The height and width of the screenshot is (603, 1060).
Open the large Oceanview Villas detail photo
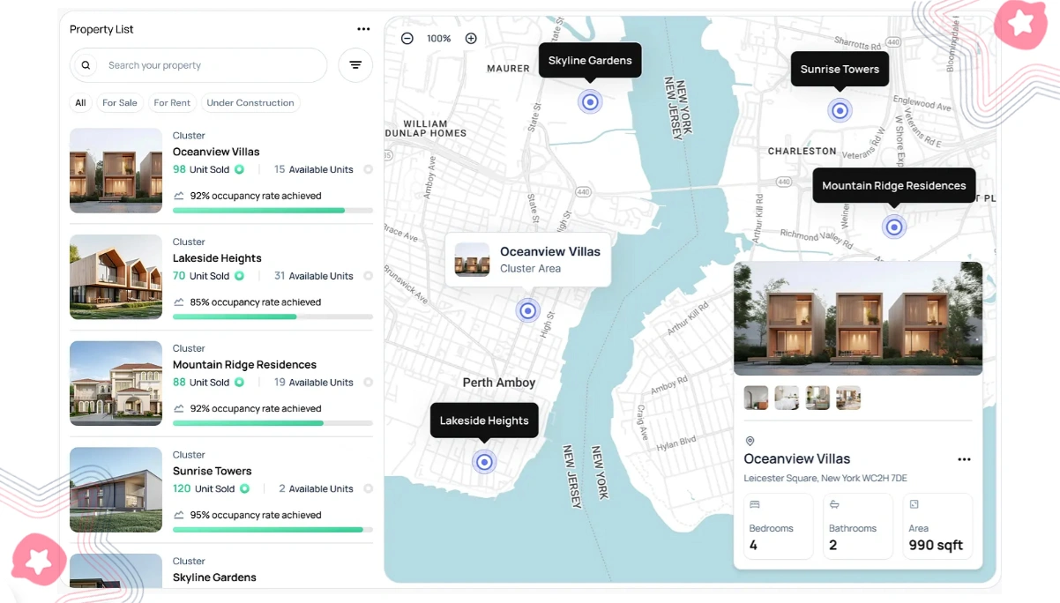tap(858, 318)
